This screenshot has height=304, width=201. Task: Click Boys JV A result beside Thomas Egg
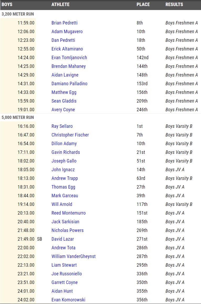click(175, 187)
